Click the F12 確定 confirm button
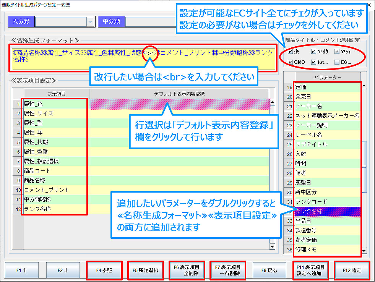This screenshot has width=375, height=282. tap(351, 270)
